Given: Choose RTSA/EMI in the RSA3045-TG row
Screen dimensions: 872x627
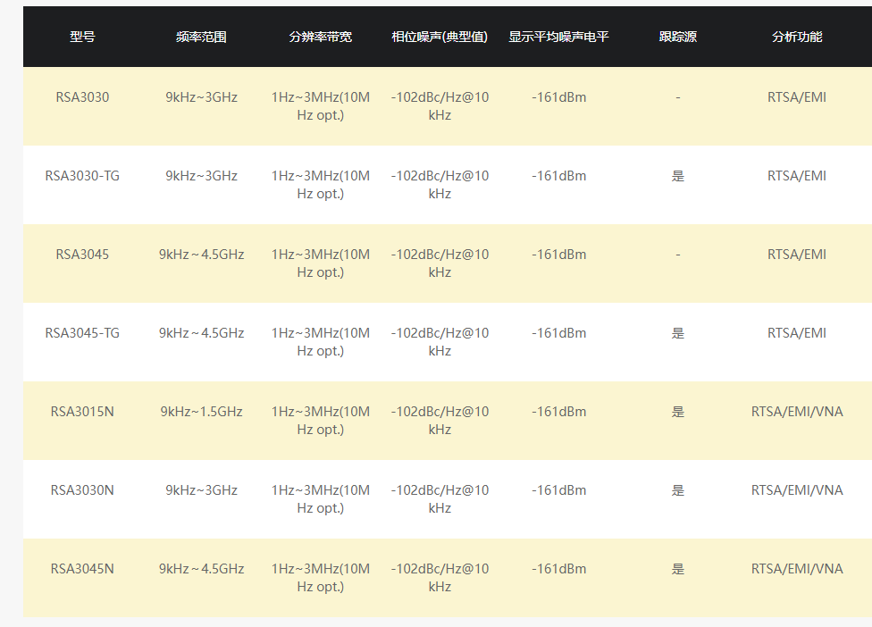Looking at the screenshot, I should click(x=797, y=333).
